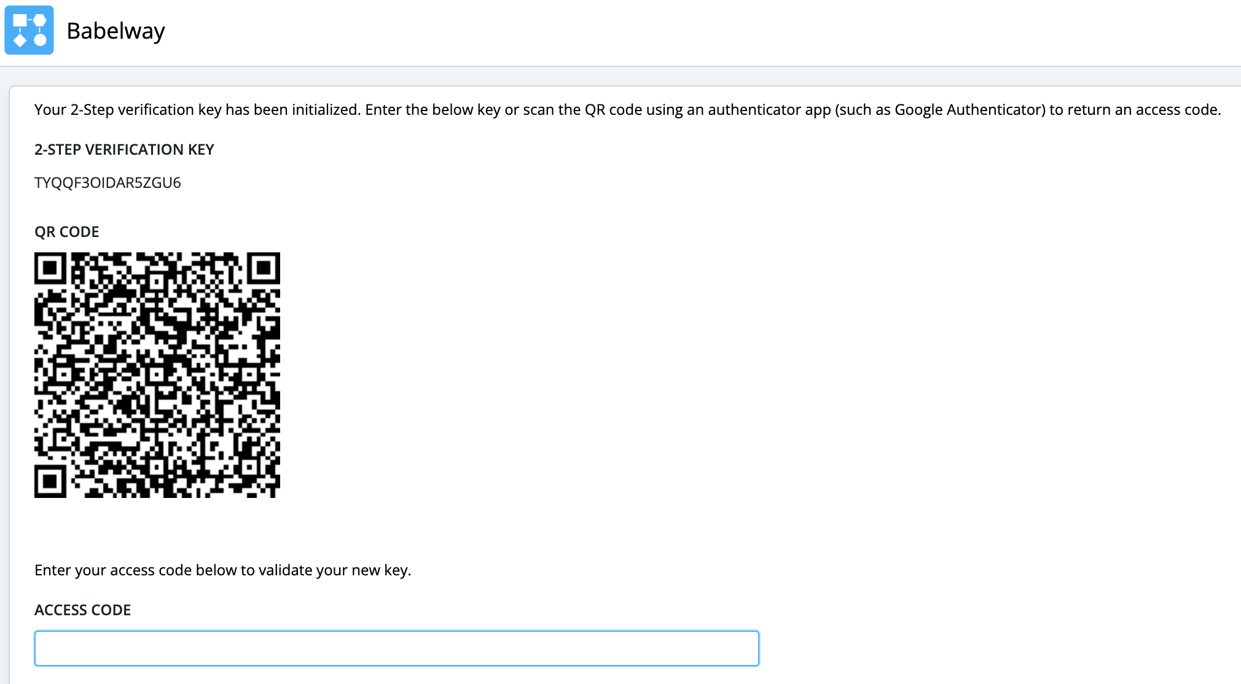Click the verification key TYQQF3OIDAR5ZGU6
This screenshot has height=684, width=1241.
pos(108,183)
